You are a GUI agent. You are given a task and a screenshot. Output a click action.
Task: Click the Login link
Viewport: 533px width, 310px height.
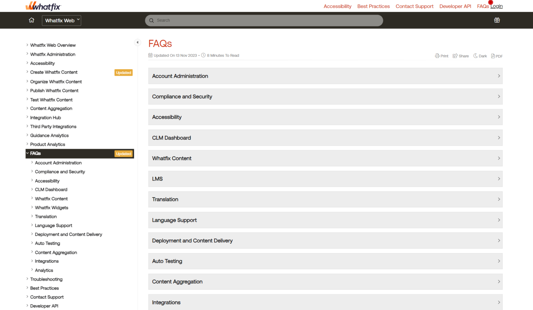tap(497, 6)
